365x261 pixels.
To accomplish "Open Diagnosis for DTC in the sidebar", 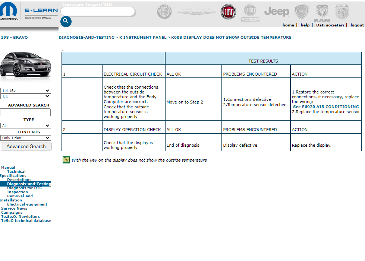I will (x=24, y=188).
